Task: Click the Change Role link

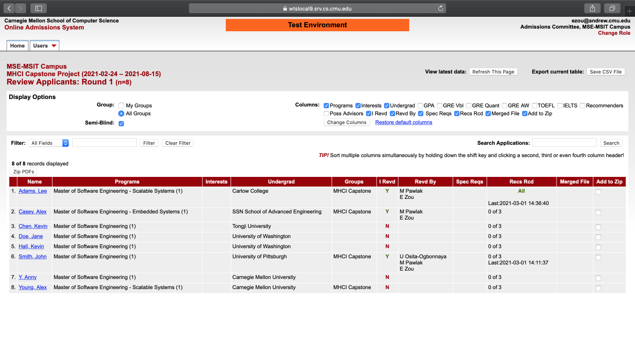Action: [x=614, y=33]
